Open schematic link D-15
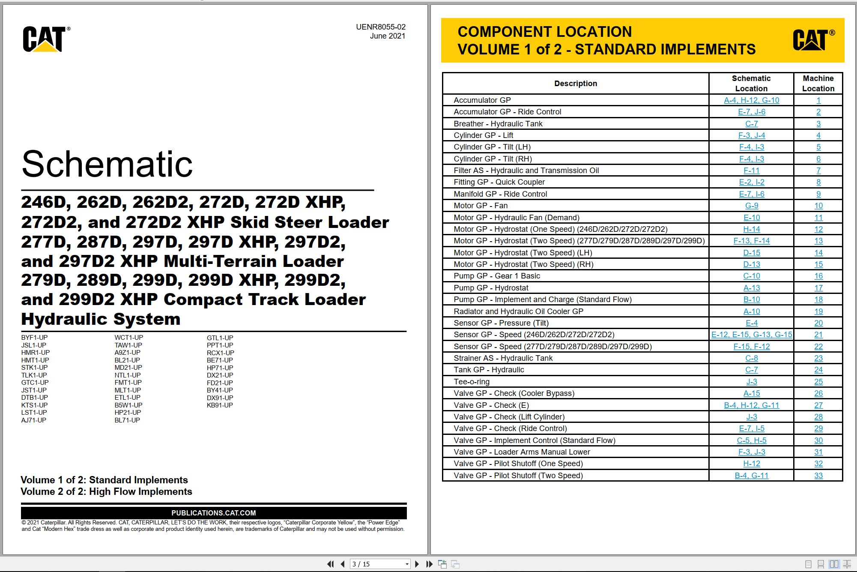Screen dimensions: 857x572 751,253
